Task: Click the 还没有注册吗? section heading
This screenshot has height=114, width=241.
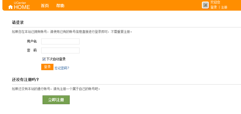Action: coord(25,80)
